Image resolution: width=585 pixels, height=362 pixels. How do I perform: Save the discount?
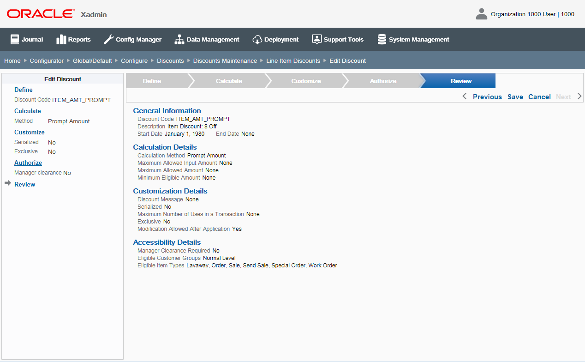[x=515, y=97]
